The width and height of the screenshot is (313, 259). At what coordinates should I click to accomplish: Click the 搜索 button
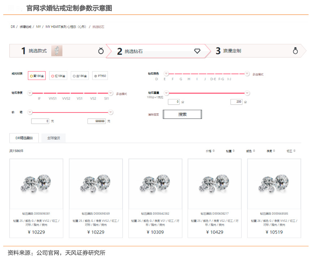(x=182, y=114)
